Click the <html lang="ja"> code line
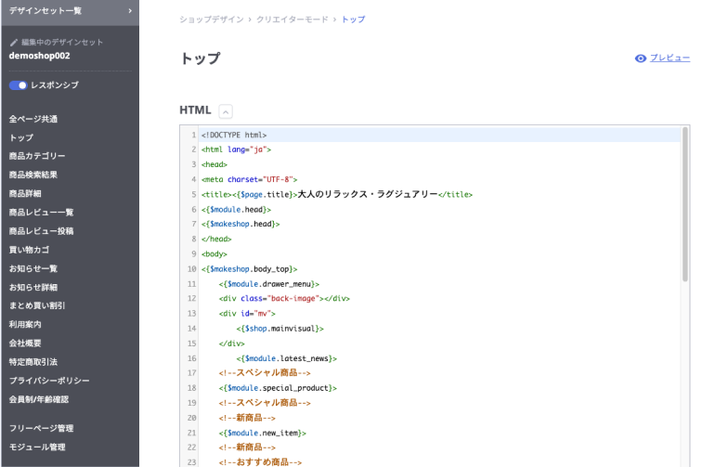The height and width of the screenshot is (467, 715). tap(236, 149)
